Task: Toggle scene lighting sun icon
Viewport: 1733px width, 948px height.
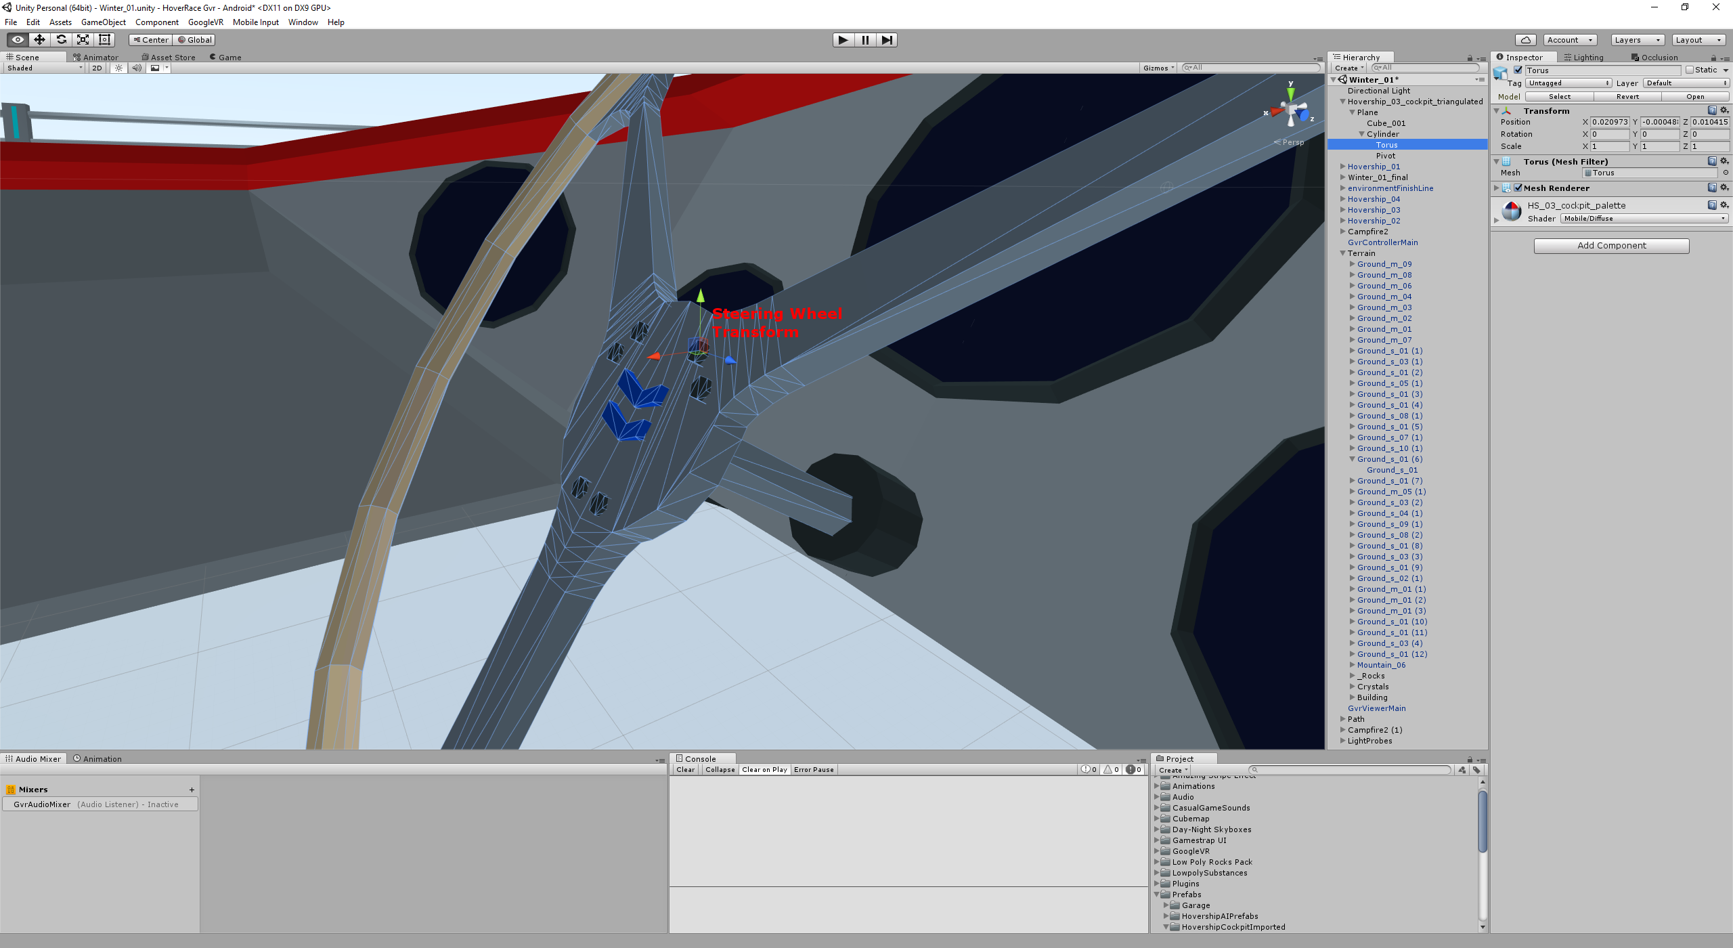Action: coord(119,68)
